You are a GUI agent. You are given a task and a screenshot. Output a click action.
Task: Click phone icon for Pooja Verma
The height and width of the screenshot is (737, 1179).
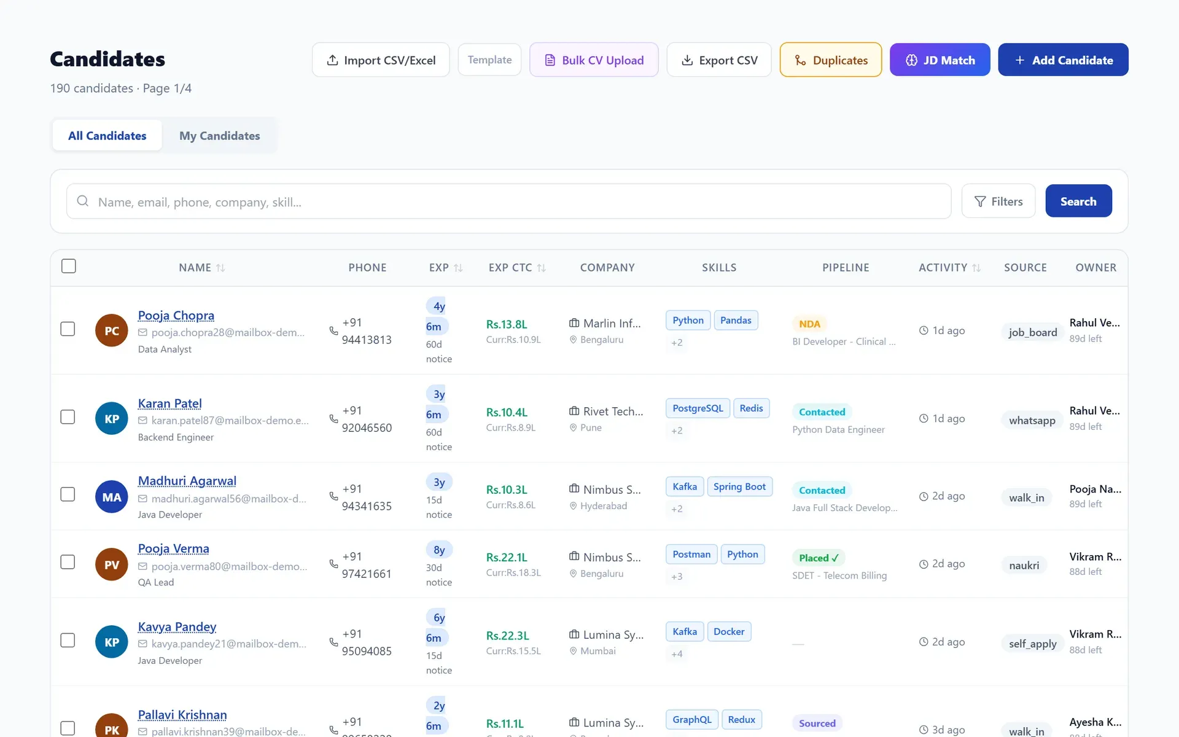pos(333,564)
